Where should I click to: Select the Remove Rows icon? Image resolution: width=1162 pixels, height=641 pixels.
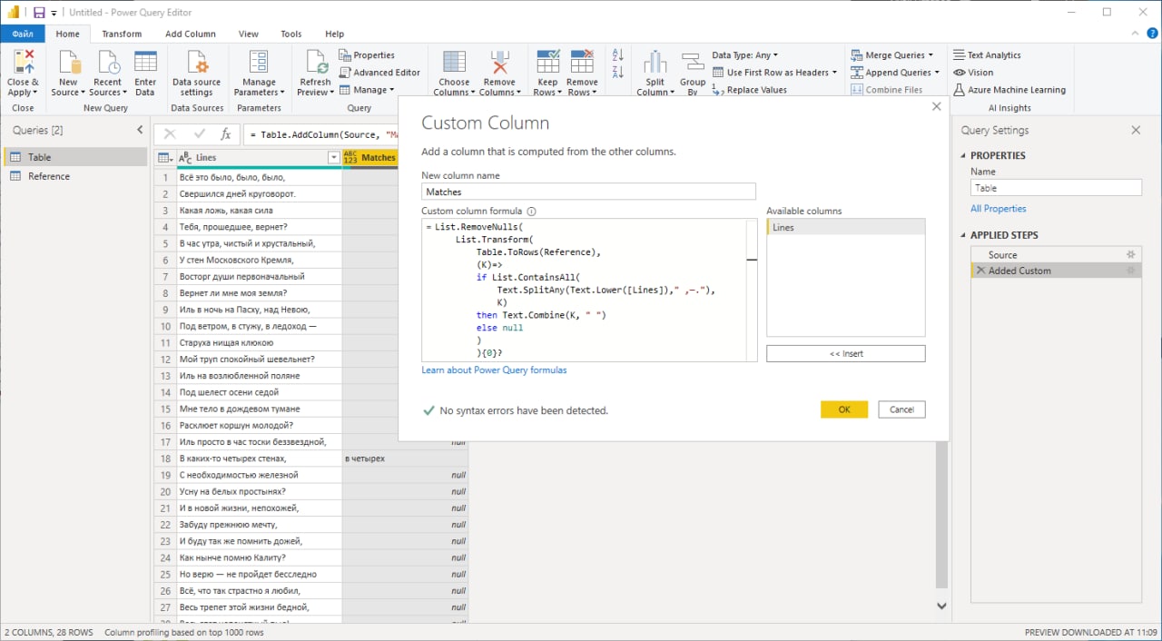pos(582,74)
